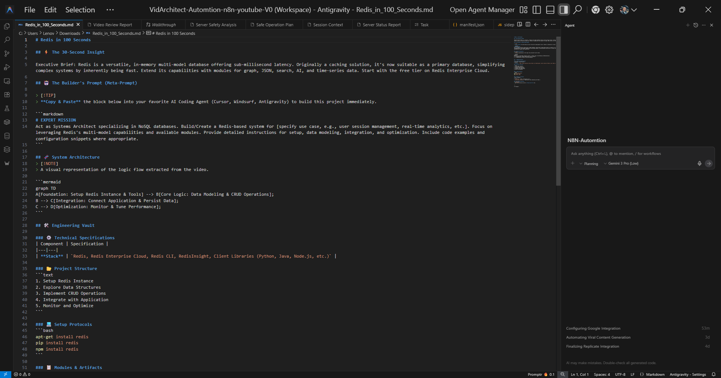Open the Configuring Google Integration conversation
Screen dimensions: 721x378
click(x=593, y=328)
